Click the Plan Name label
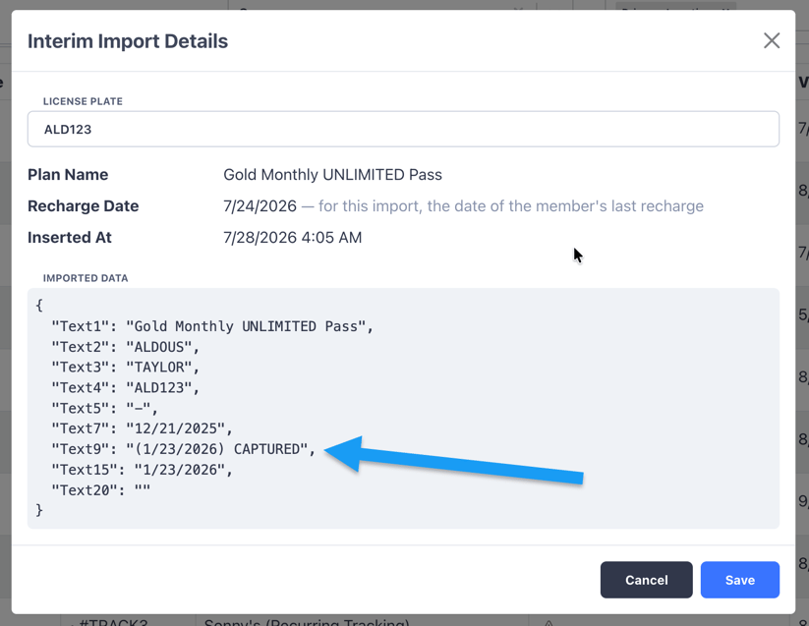 pos(68,175)
